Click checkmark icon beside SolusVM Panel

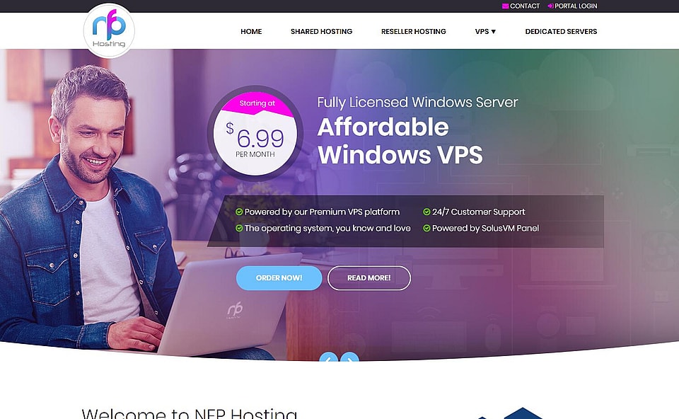click(426, 228)
